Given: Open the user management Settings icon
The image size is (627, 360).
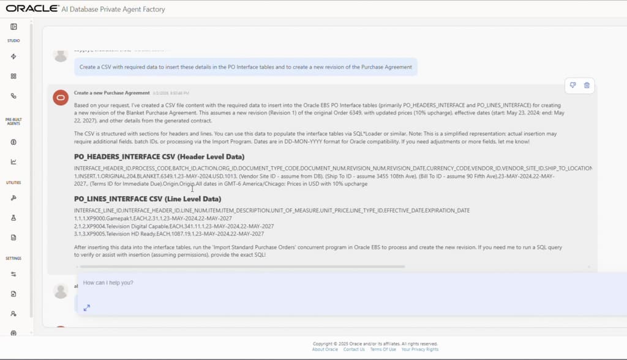Looking at the screenshot, I should tap(13, 314).
